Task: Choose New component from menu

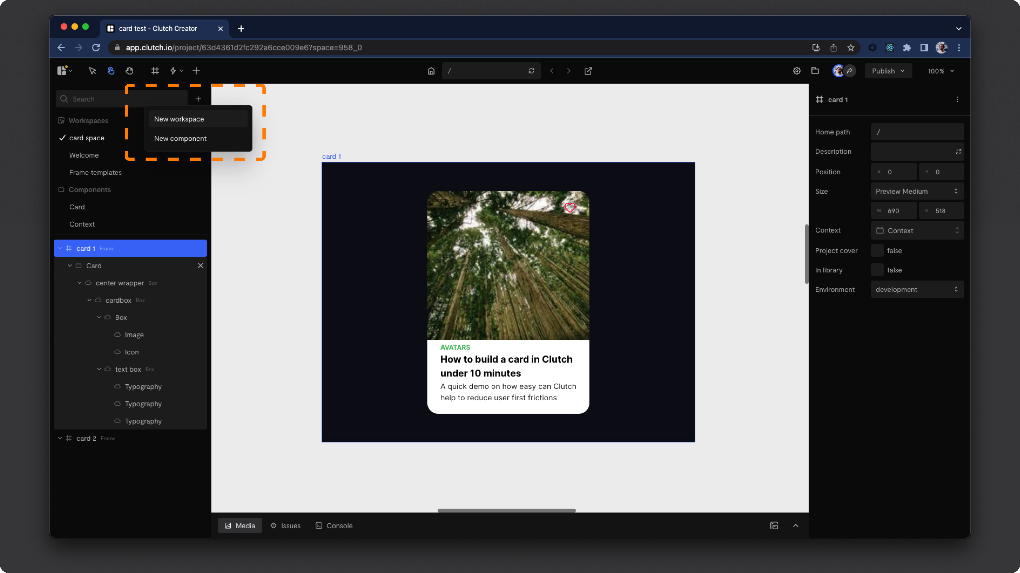Action: 180,138
